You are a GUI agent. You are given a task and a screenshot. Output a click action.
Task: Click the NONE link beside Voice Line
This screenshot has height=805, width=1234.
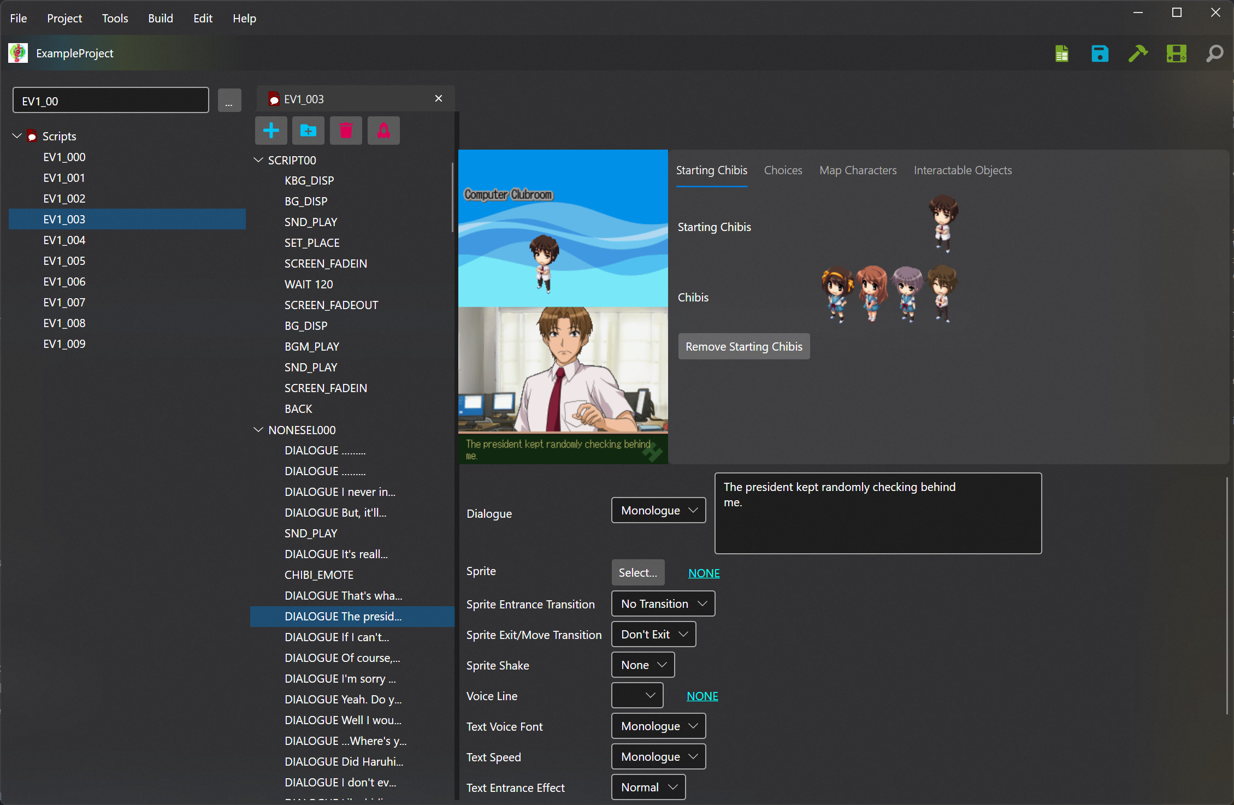click(x=702, y=696)
